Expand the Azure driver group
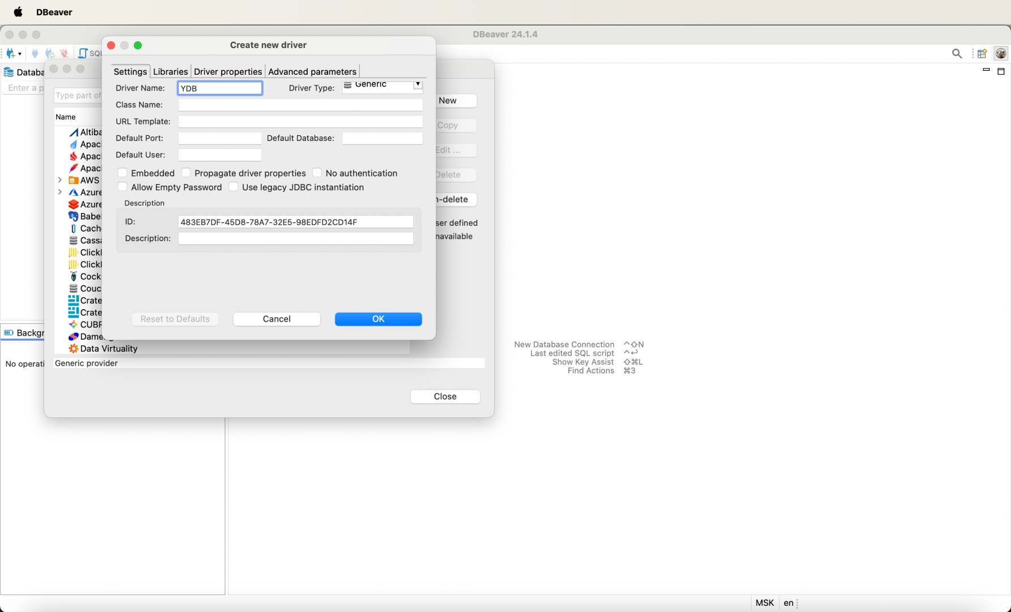This screenshot has width=1011, height=612. 60,192
